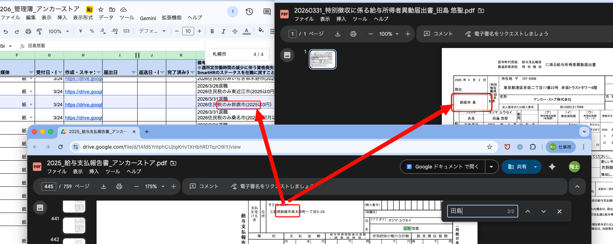The width and height of the screenshot is (613, 244).
Task: Open Drive link in 東近江市 row
Action: coord(83,91)
